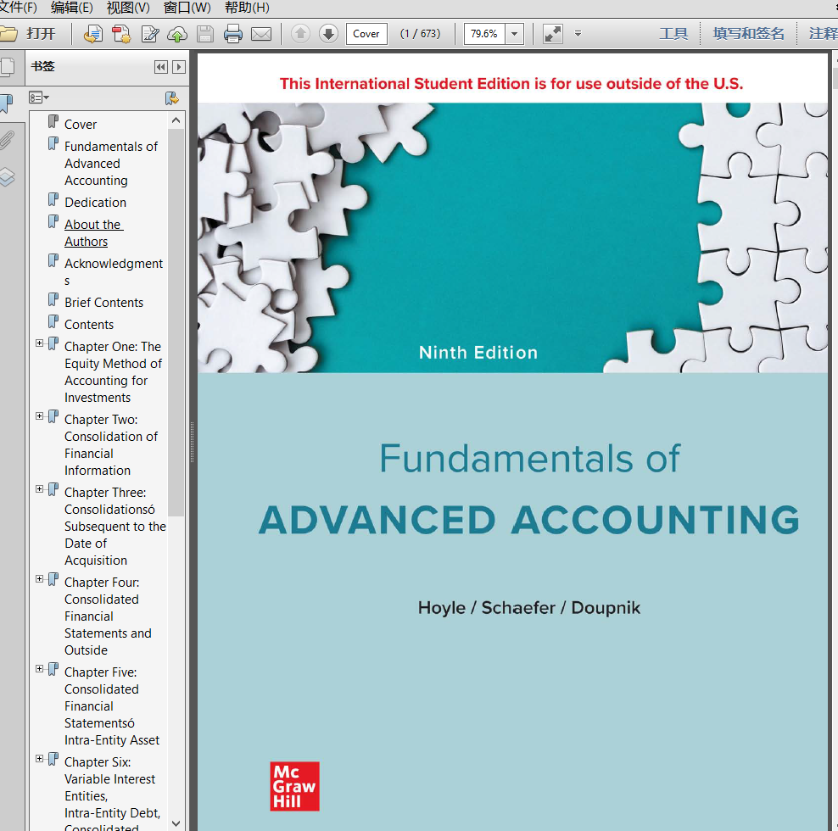Click the 79.6% zoom input field

[484, 34]
